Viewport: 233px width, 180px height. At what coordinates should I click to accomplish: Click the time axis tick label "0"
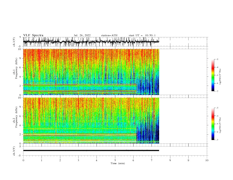pos(23,160)
